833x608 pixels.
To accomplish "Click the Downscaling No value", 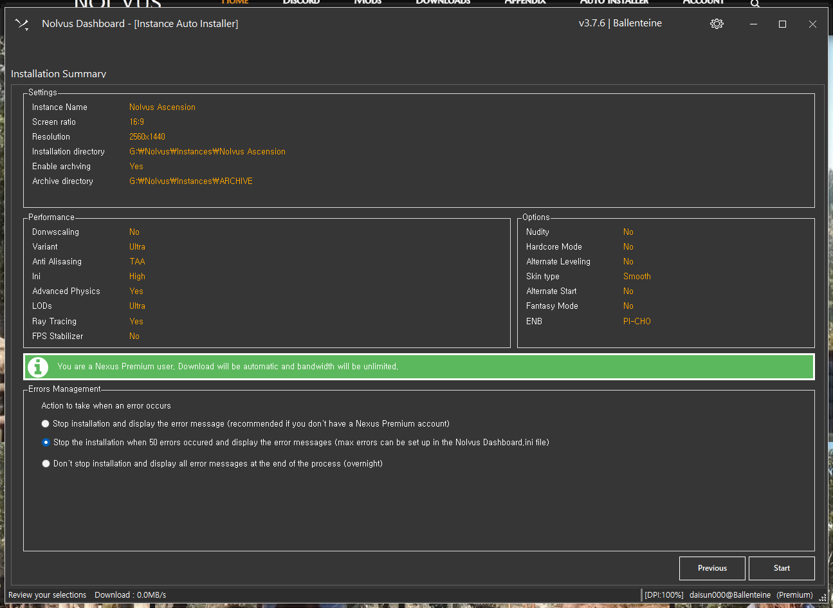I will pyautogui.click(x=134, y=232).
